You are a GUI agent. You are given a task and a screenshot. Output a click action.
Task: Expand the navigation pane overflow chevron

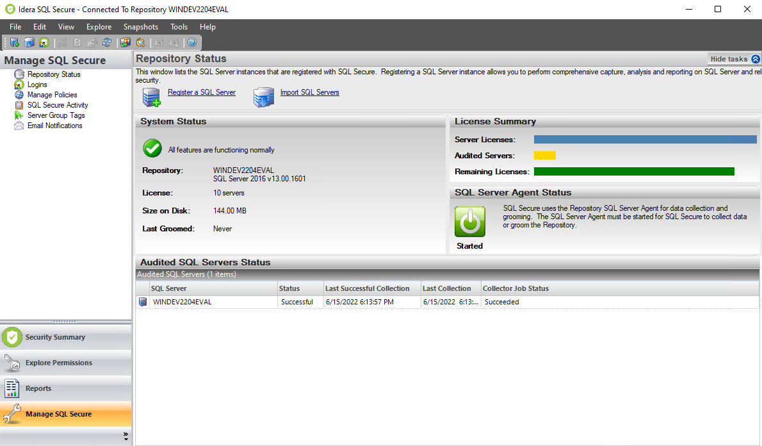pyautogui.click(x=126, y=436)
